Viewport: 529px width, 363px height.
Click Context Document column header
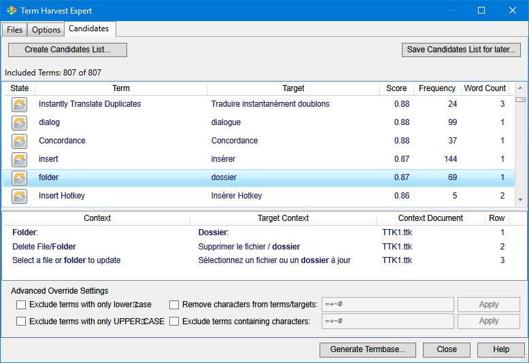click(430, 218)
